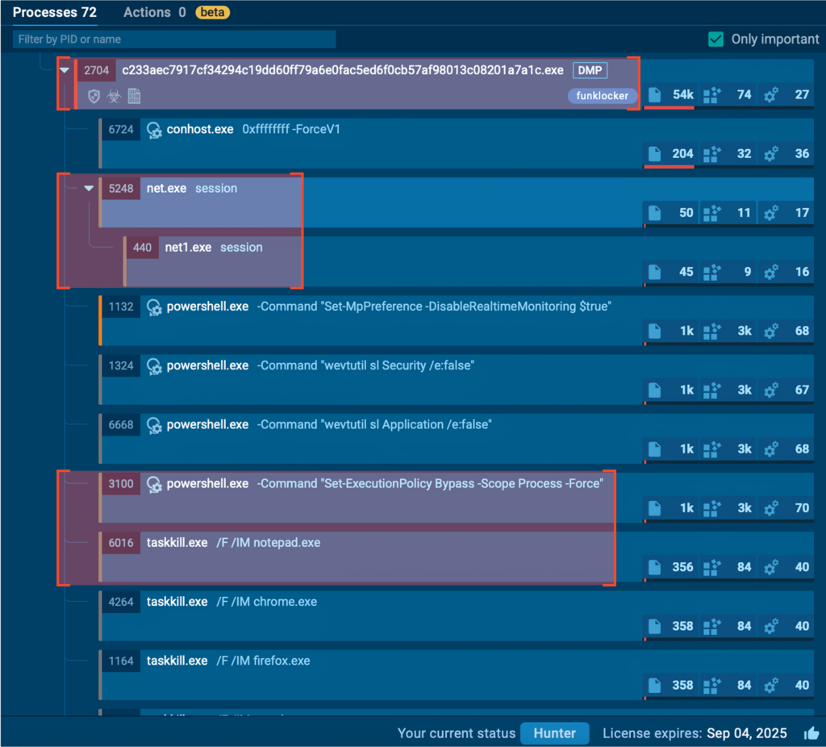Screen dimensions: 826x747
Task: Click PID 2704 label
Action: click(x=97, y=70)
